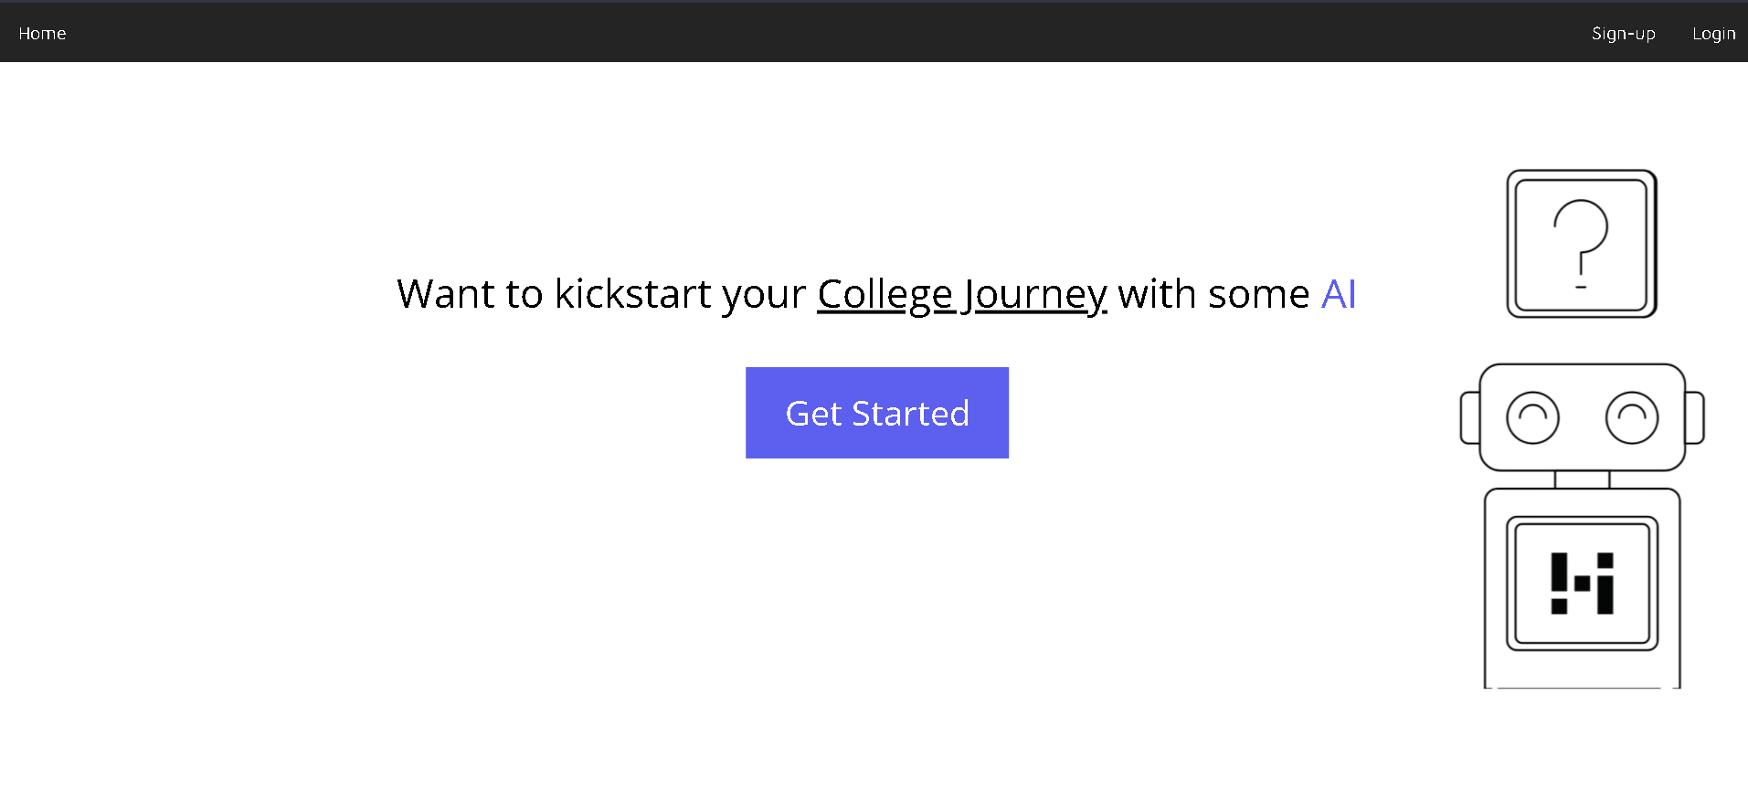Click the robot's head between the eyes
The image size is (1748, 811).
coord(1583,417)
